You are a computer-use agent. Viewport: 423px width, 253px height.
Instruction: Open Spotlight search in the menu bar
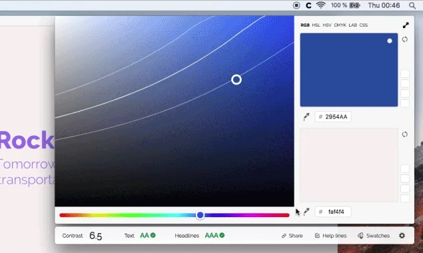coord(412,5)
